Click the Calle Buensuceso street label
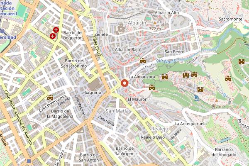The width and height of the screenshot is (249, 166). click(x=52, y=103)
